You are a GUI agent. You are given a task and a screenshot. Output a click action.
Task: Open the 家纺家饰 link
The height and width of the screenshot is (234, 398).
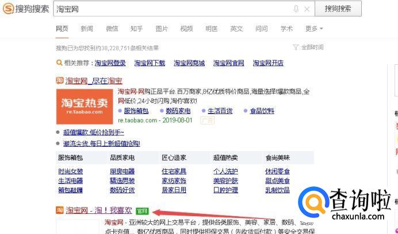pyautogui.click(x=174, y=181)
